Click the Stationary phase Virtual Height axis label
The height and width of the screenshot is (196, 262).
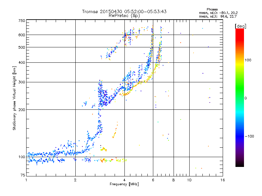pos(14,98)
